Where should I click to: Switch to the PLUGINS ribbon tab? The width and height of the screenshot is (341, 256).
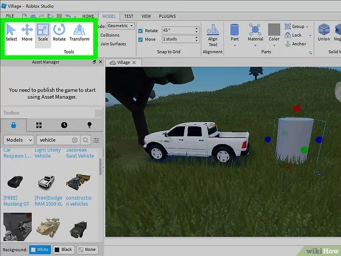(x=167, y=16)
